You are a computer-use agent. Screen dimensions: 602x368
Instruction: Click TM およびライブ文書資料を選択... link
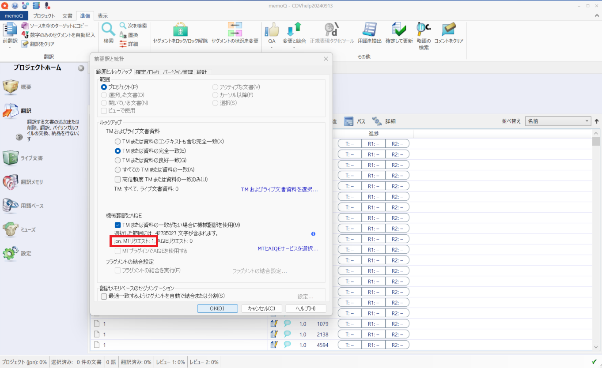point(279,189)
